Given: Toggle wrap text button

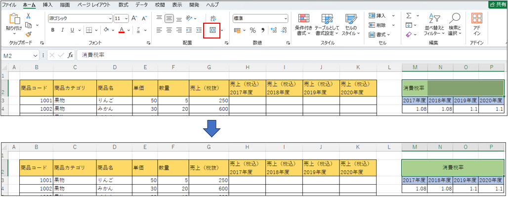Looking at the screenshot, I should [213, 18].
